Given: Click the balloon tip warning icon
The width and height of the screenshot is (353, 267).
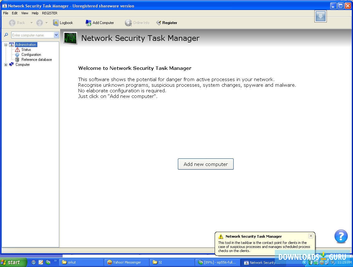Looking at the screenshot, I should 221,236.
